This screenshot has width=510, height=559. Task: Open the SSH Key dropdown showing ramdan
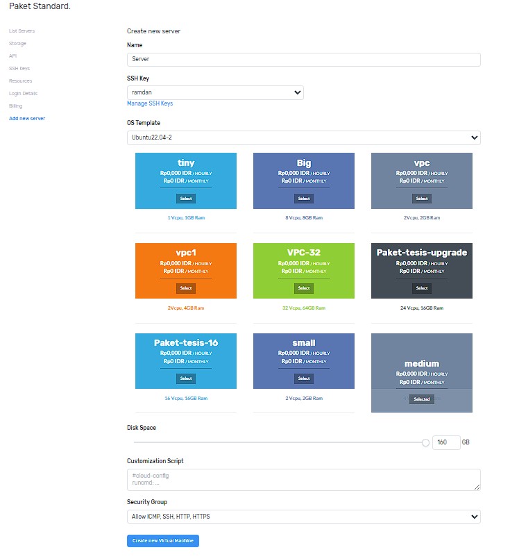point(215,92)
